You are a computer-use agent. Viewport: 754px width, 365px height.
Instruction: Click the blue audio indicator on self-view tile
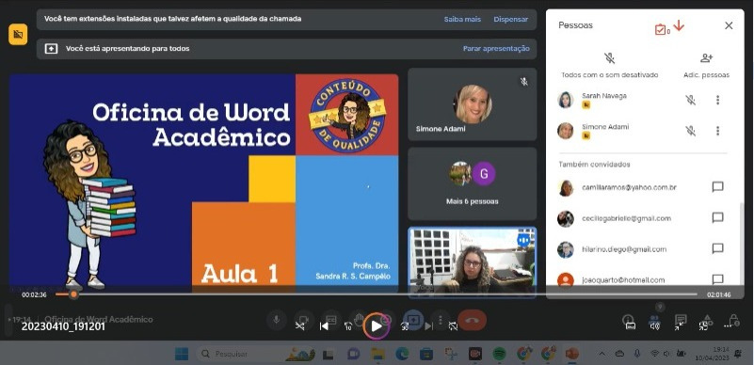(x=523, y=240)
